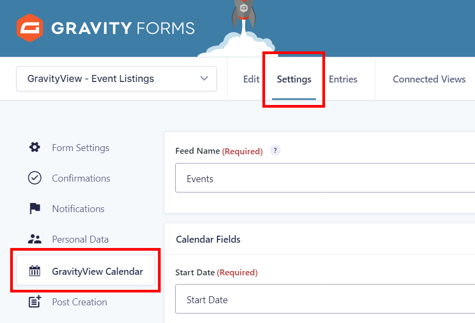Select the Settings tab
475x323 pixels.
[293, 79]
